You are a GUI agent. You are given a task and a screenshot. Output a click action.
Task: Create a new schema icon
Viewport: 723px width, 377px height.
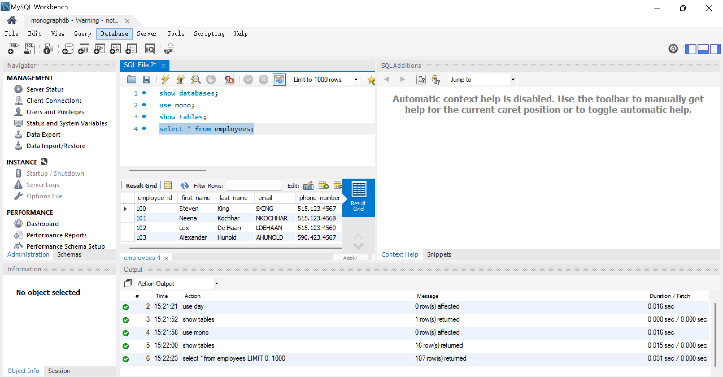pyautogui.click(x=68, y=49)
